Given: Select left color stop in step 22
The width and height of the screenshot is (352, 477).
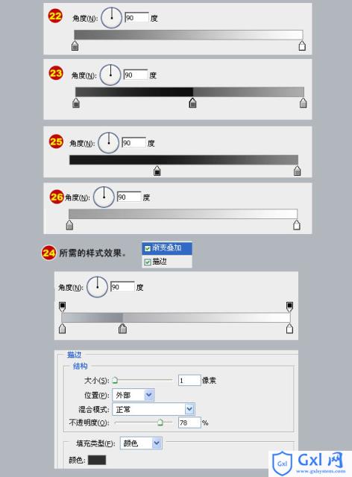Looking at the screenshot, I should (x=75, y=45).
